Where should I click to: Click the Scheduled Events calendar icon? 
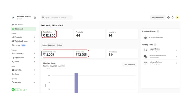145,38
